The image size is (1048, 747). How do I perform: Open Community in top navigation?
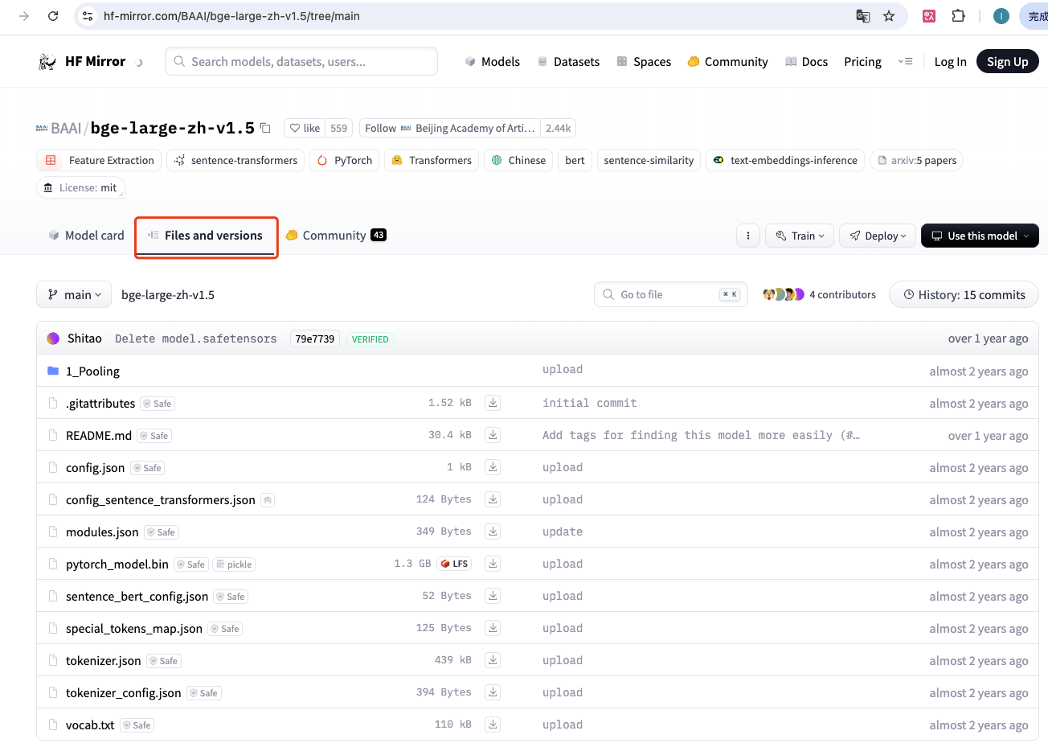point(728,61)
